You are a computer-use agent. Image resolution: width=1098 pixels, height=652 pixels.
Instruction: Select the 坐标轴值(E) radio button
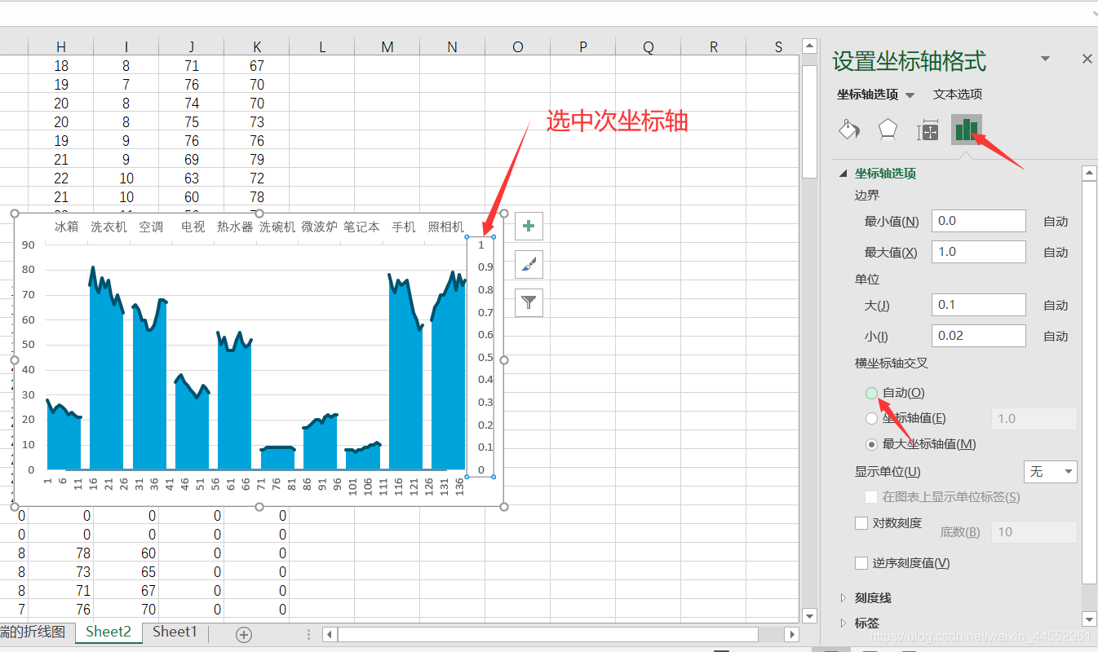click(x=871, y=418)
